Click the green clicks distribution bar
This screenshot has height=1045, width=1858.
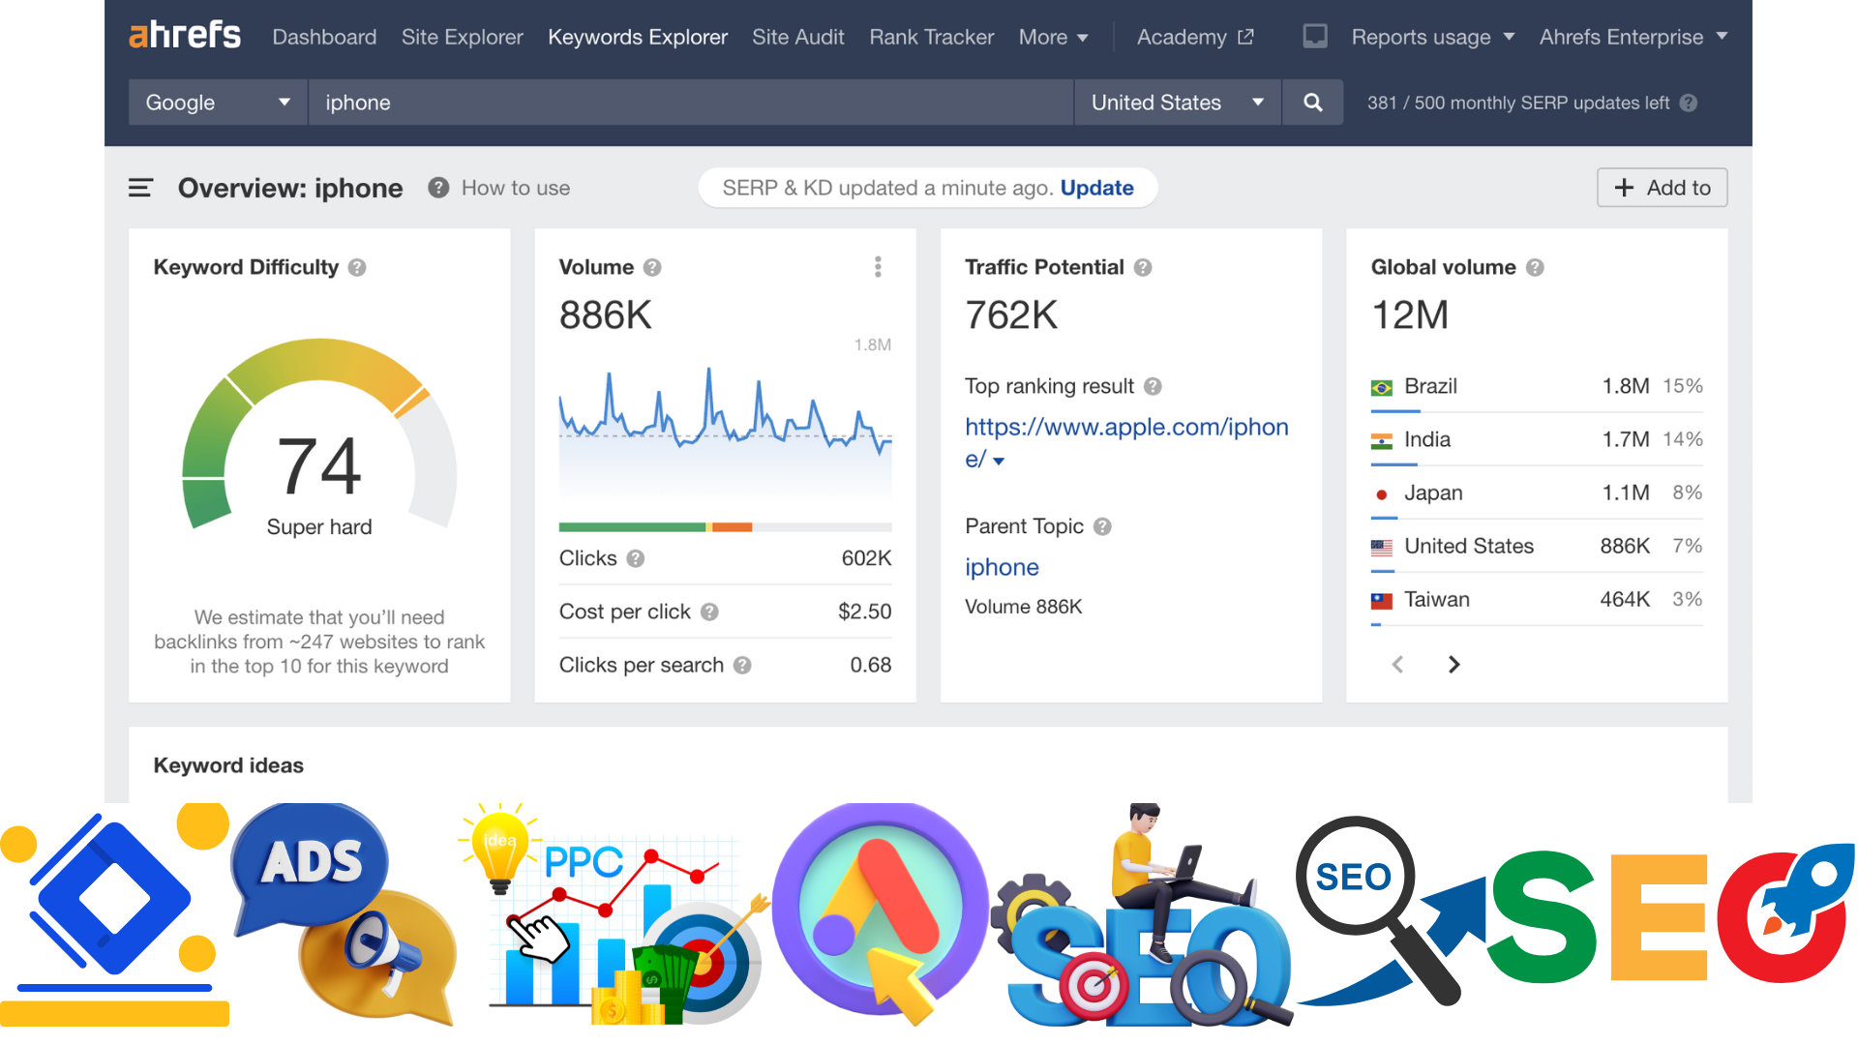coord(631,527)
